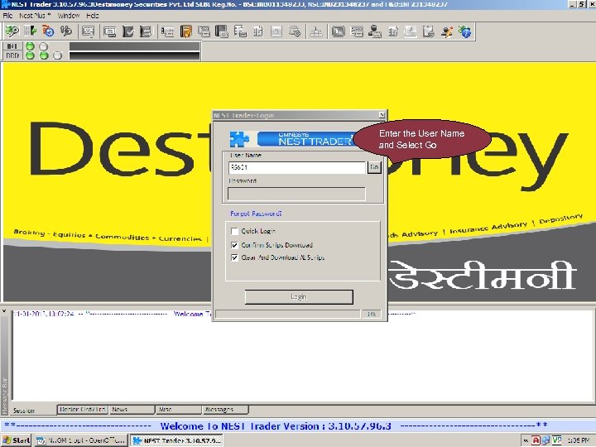Click the Welcome To NEST Trader Version ticker
The height and width of the screenshot is (447, 596).
276,425
